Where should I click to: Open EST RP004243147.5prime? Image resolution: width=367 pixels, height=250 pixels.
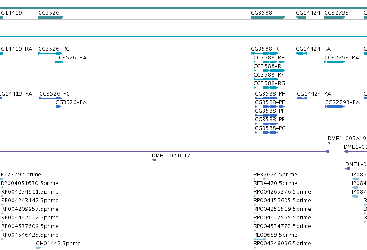click(x=2, y=205)
